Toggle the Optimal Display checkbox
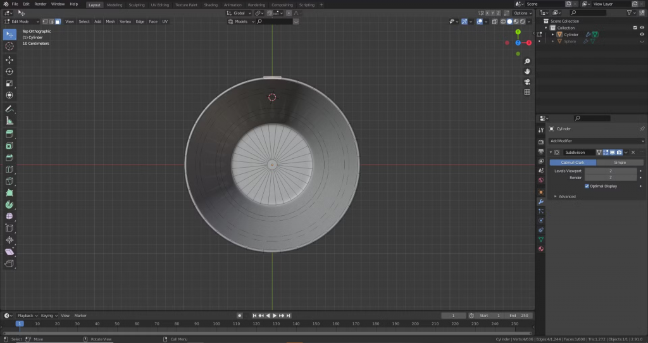 (x=587, y=186)
